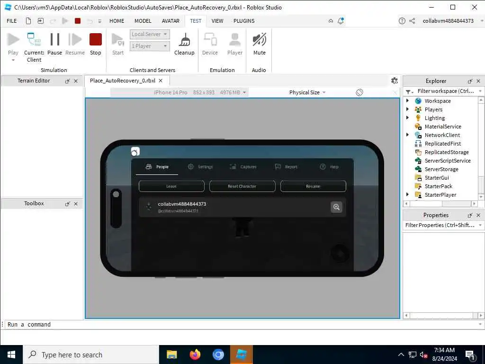This screenshot has width=485, height=364.
Task: Click the new file icon in quick access bar
Action: 28,21
